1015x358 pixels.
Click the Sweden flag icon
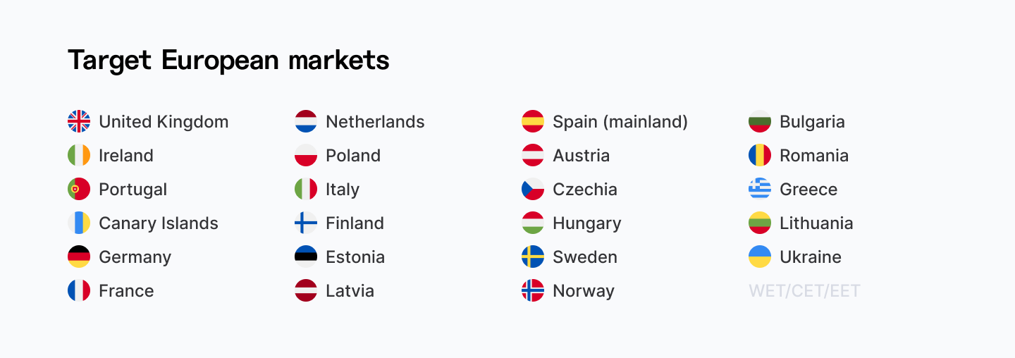pyautogui.click(x=533, y=257)
